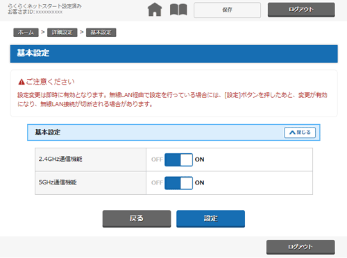Click the 基本設定 blue page title
The height and width of the screenshot is (258, 347).
click(x=33, y=53)
